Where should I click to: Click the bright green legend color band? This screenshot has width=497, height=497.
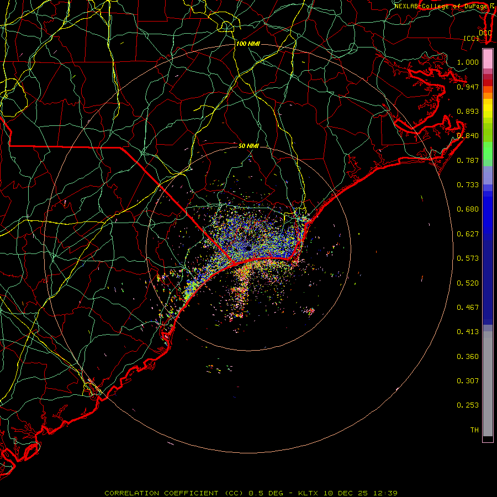point(488,151)
